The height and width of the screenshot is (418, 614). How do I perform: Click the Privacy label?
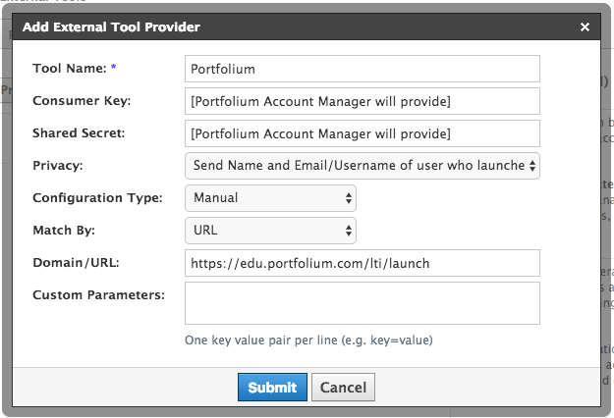tap(58, 166)
